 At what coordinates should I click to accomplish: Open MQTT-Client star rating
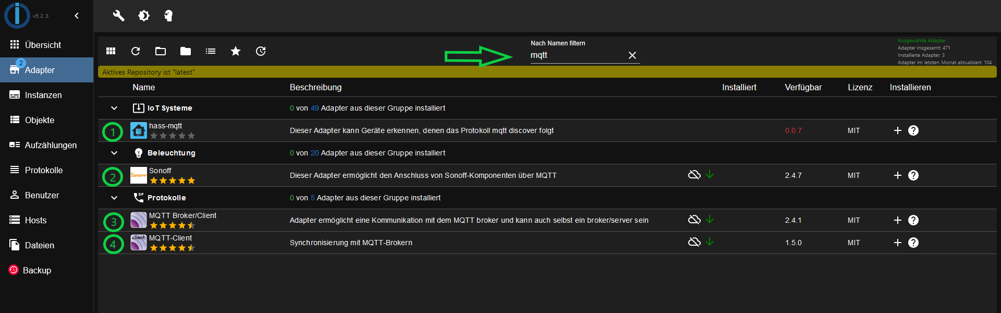[173, 248]
